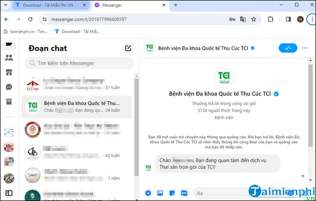Click the blue mark-as-done checkmark button
The width and height of the screenshot is (316, 201).
click(x=288, y=48)
